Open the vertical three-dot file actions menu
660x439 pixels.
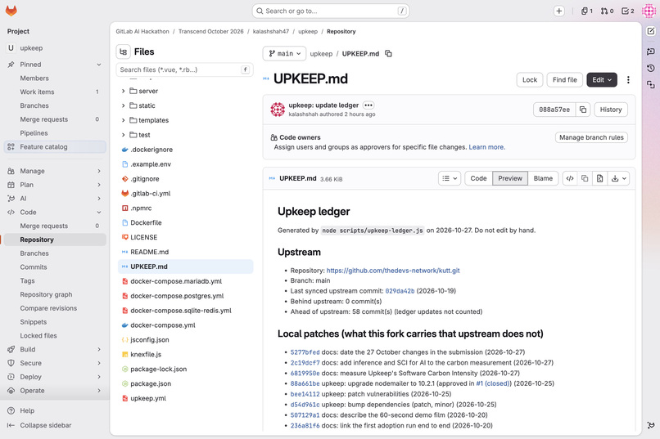[628, 80]
